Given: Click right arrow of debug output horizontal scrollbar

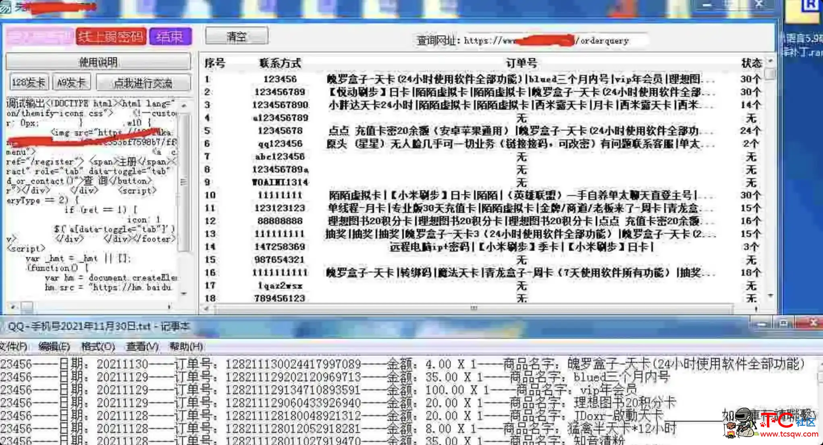Looking at the screenshot, I should 169,307.
